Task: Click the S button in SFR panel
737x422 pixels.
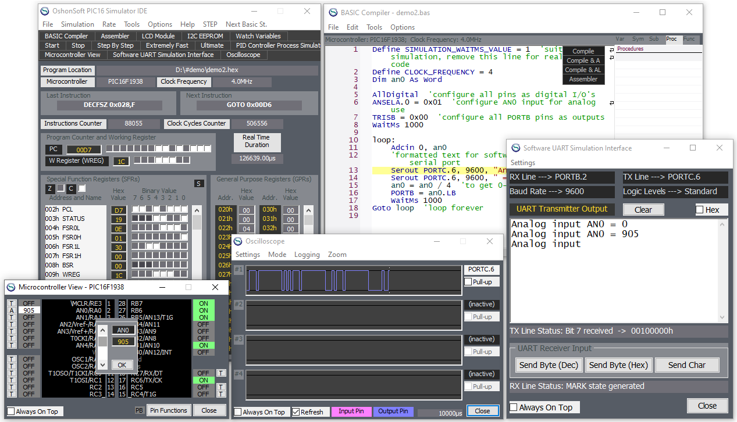Action: [199, 184]
